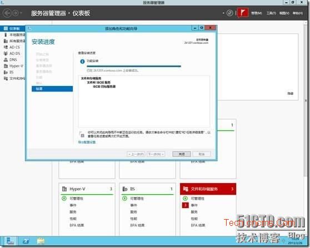Click the green 可管理性 icon in Hyper-V tile

[x=64, y=198]
